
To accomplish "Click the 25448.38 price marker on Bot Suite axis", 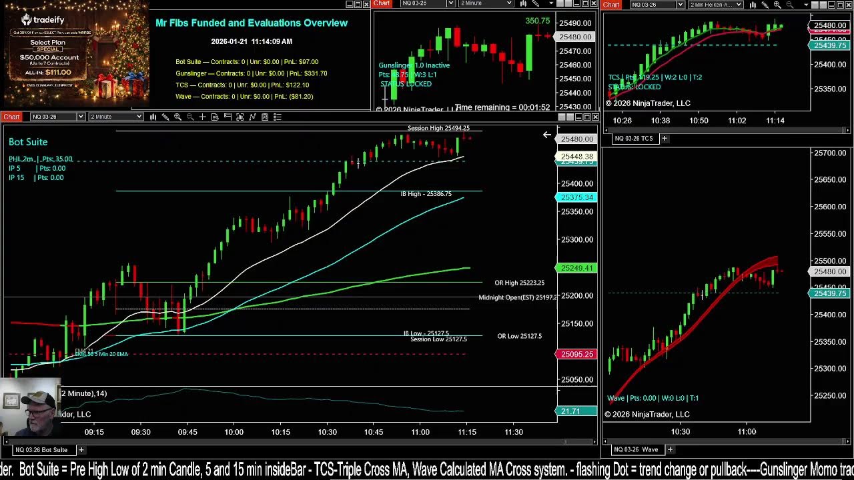I will (576, 157).
